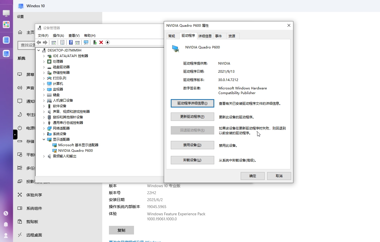The height and width of the screenshot is (242, 380).
Task: Click the 卸载设备(U) button
Action: 192,160
